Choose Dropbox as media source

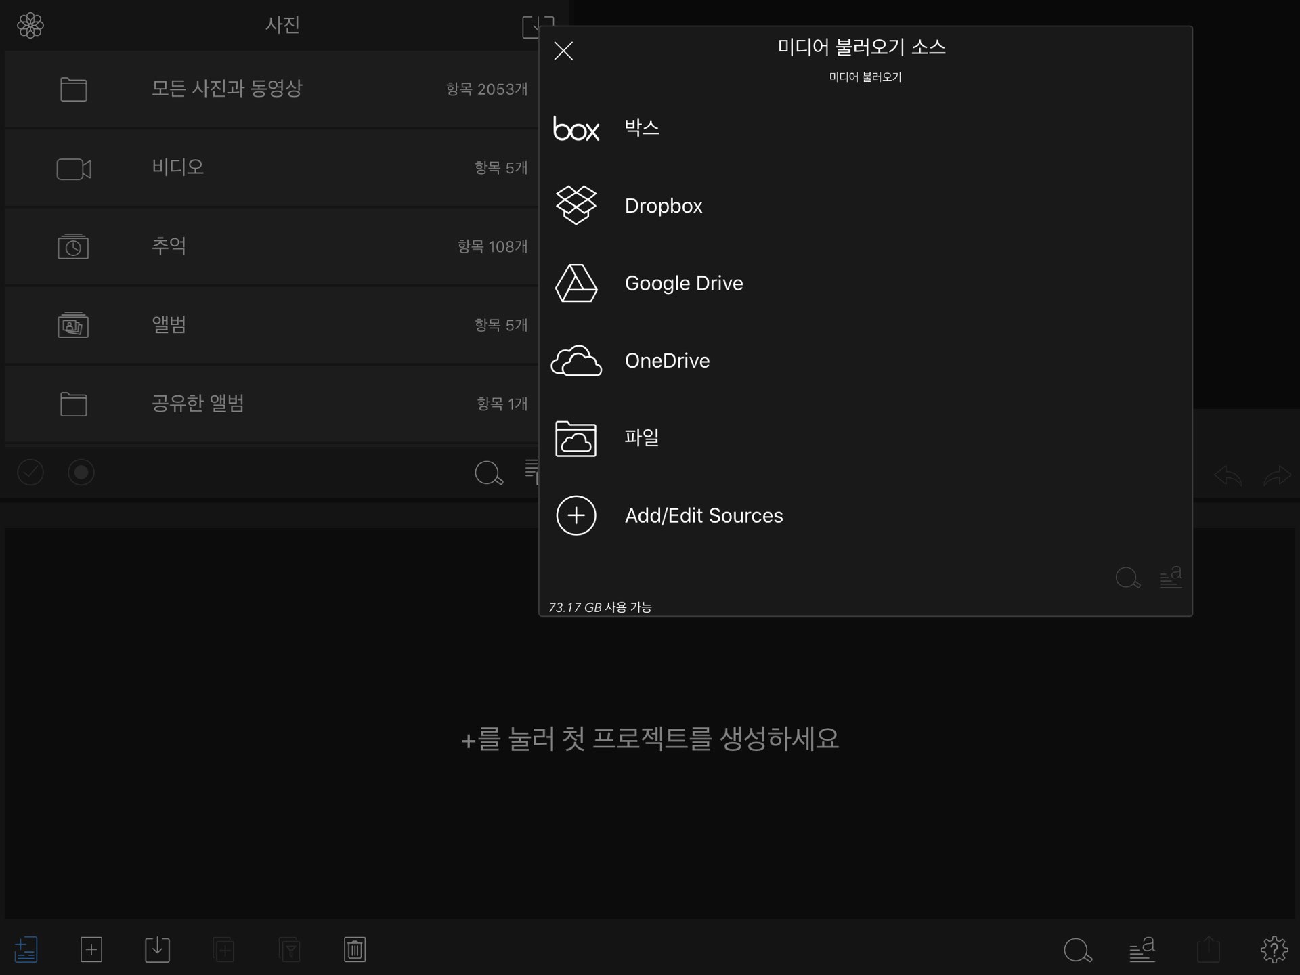point(663,206)
